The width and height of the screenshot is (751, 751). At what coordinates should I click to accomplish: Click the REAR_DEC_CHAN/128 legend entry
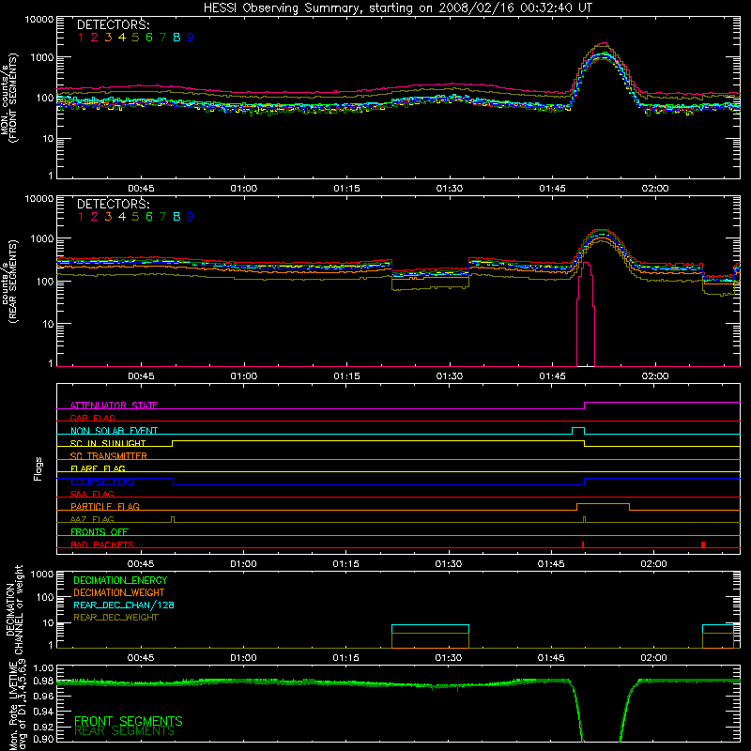point(124,605)
